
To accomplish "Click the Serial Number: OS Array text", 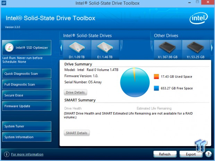I will [83, 82].
